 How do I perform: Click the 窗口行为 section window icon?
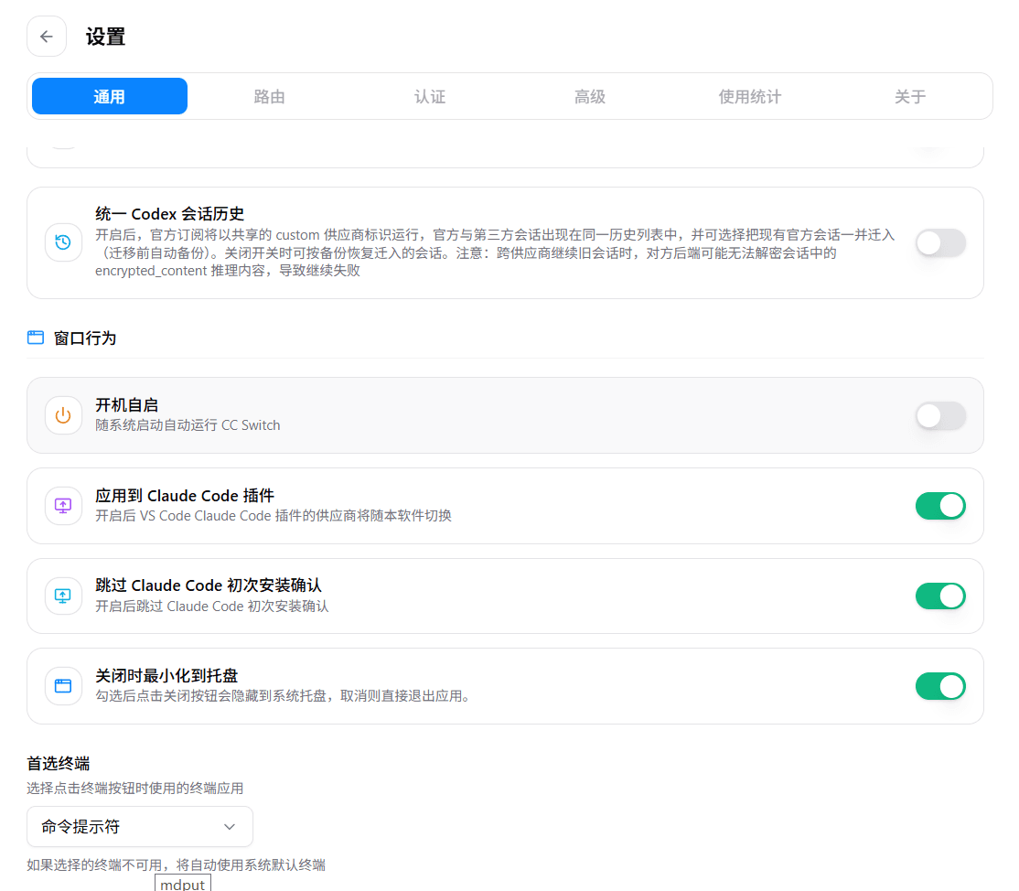point(36,338)
